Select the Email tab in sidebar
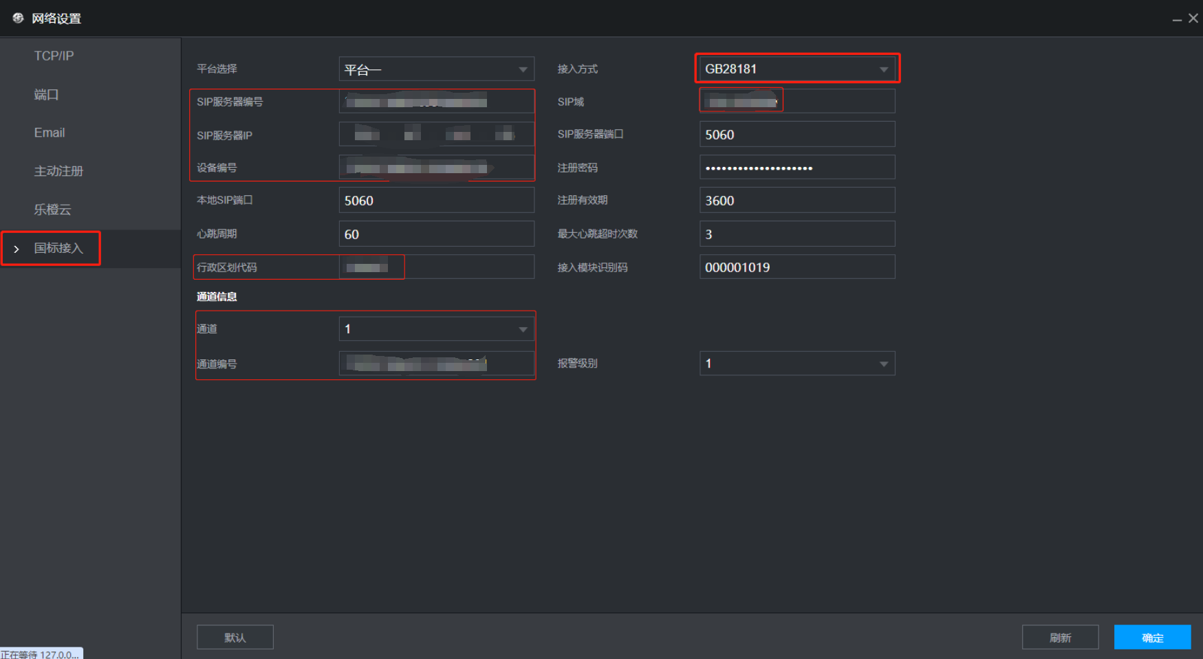Image resolution: width=1203 pixels, height=659 pixels. click(50, 133)
